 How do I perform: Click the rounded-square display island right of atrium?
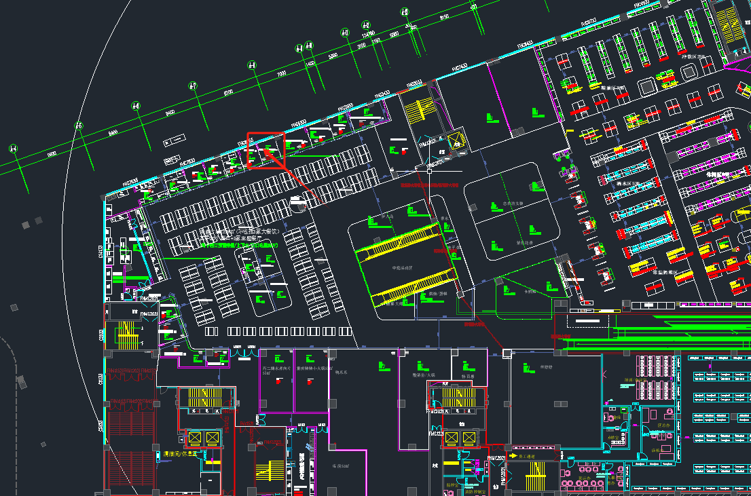click(x=512, y=211)
